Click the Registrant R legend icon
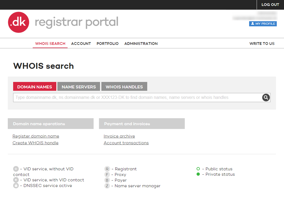Image resolution: width=284 pixels, height=198 pixels. click(107, 169)
